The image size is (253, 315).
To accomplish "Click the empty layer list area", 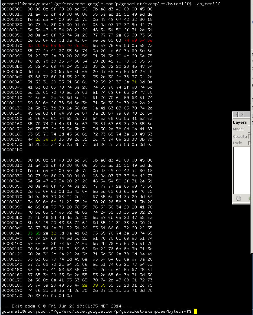I will point(242,170).
